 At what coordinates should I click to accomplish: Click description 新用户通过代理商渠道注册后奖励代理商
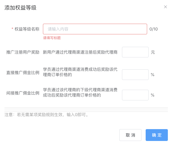(80, 52)
